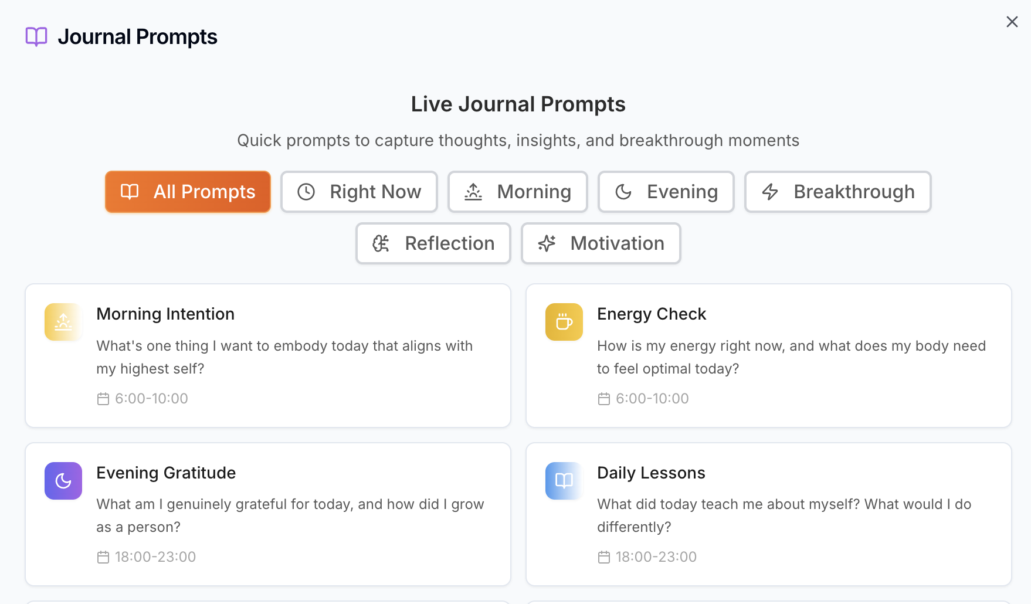
Task: Click the sparkle icon in Motivation filter
Action: click(547, 243)
